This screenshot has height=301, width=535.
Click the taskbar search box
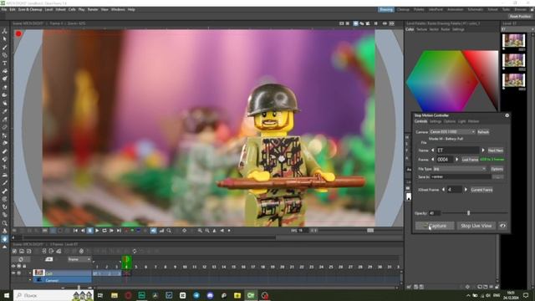coord(53,295)
